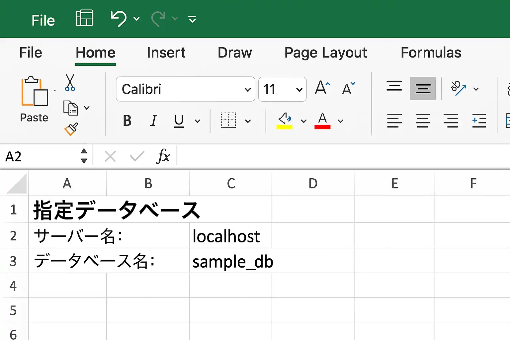
Task: Click the text Orientation icon
Action: 459,88
